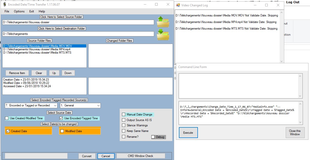Move item with the Up button
Image resolution: width=310 pixels, height=160 pixels.
(54, 73)
